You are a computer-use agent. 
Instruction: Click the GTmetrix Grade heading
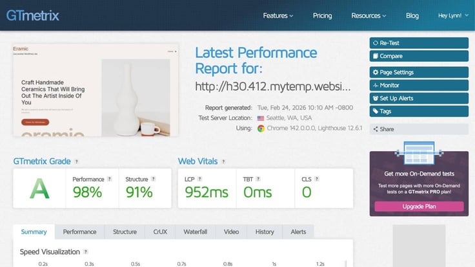click(42, 161)
